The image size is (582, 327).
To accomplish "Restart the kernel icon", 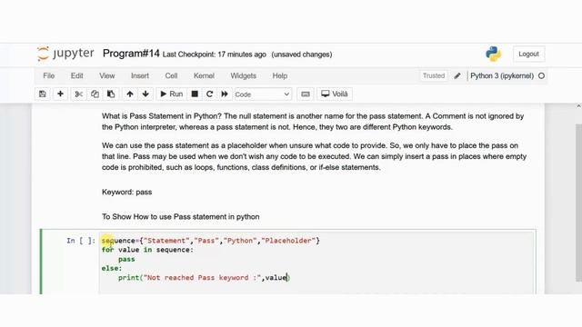I will [x=209, y=94].
